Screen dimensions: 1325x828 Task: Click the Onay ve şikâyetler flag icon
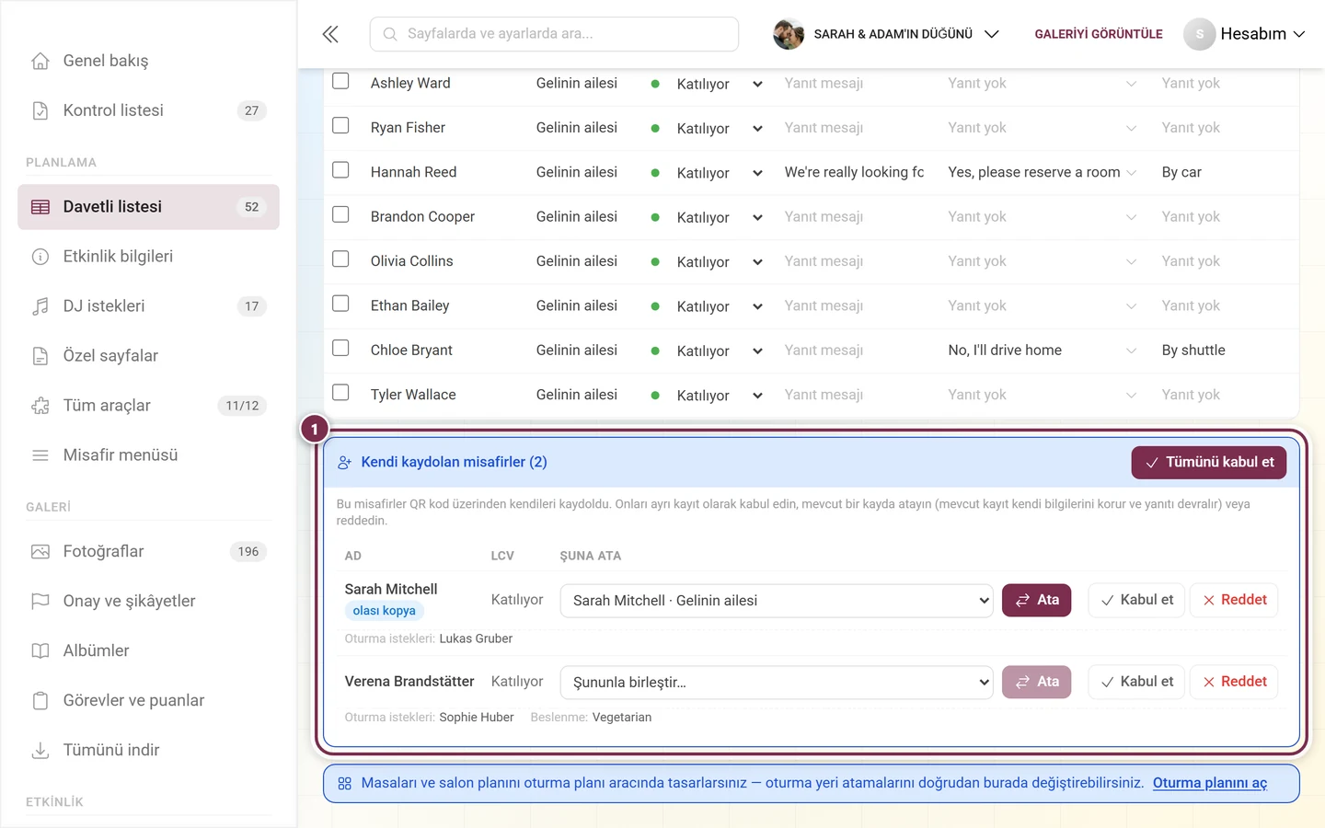pyautogui.click(x=40, y=602)
